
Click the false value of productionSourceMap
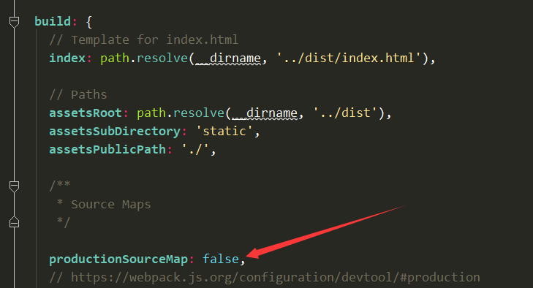(x=221, y=259)
